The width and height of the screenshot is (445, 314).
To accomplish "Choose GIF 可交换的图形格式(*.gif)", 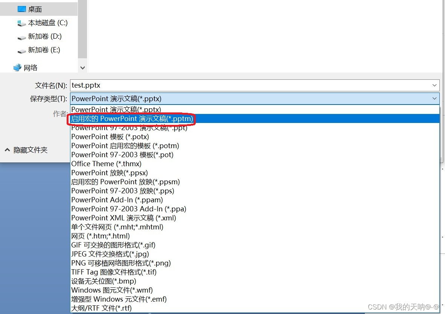I will click(x=255, y=245).
